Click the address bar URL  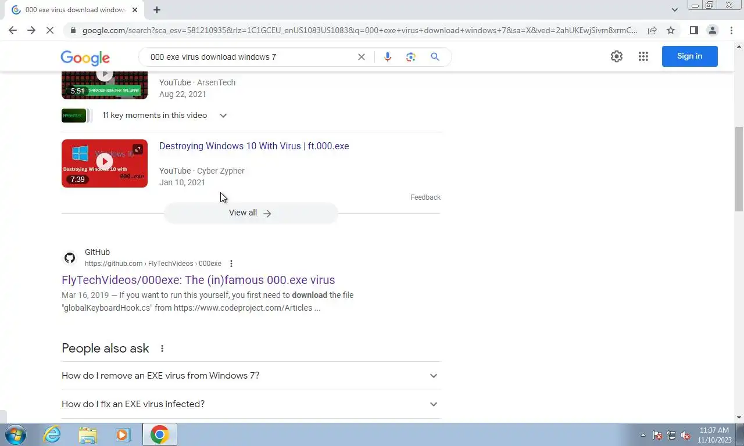[360, 30]
